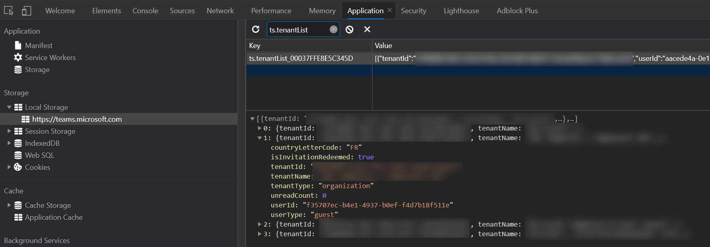Select the ts.tenantList_00037FFE8E5C345D key cell
Viewport: 710px width, 247px height.
pos(309,58)
